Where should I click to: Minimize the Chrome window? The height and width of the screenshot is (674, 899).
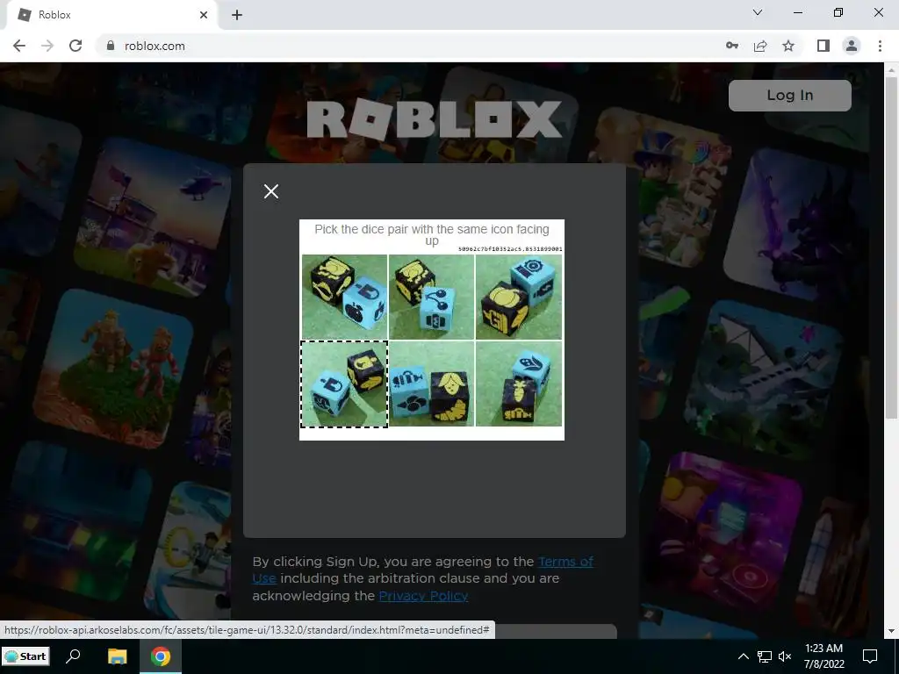pyautogui.click(x=798, y=12)
